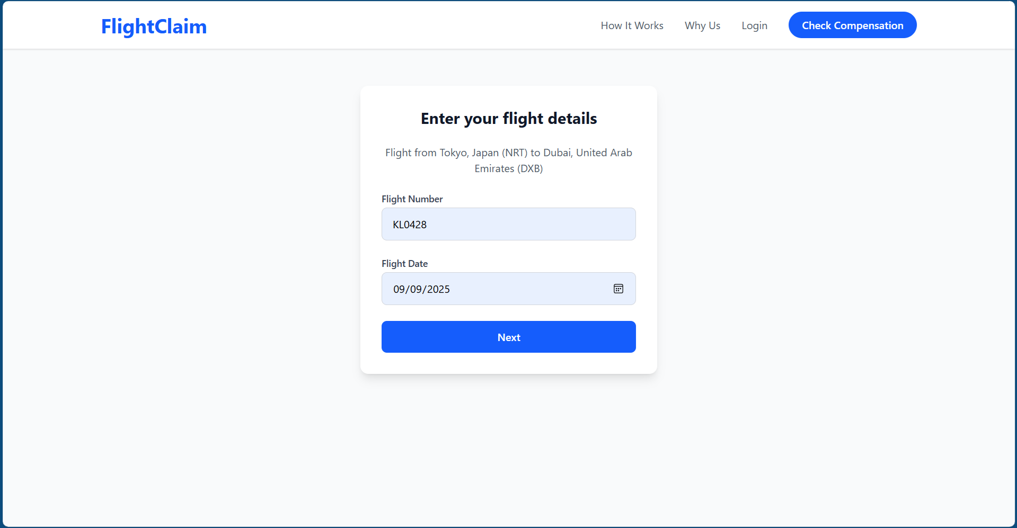This screenshot has width=1017, height=528.
Task: Open the Why Us page
Action: click(x=702, y=25)
